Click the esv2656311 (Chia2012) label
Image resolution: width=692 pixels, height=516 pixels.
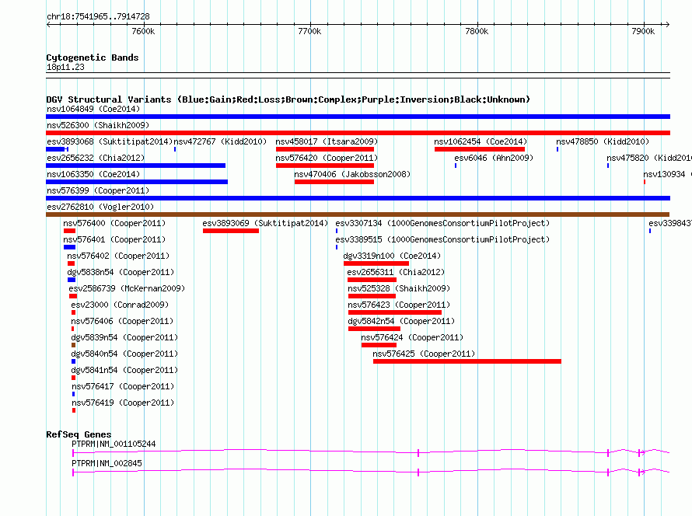coord(396,272)
